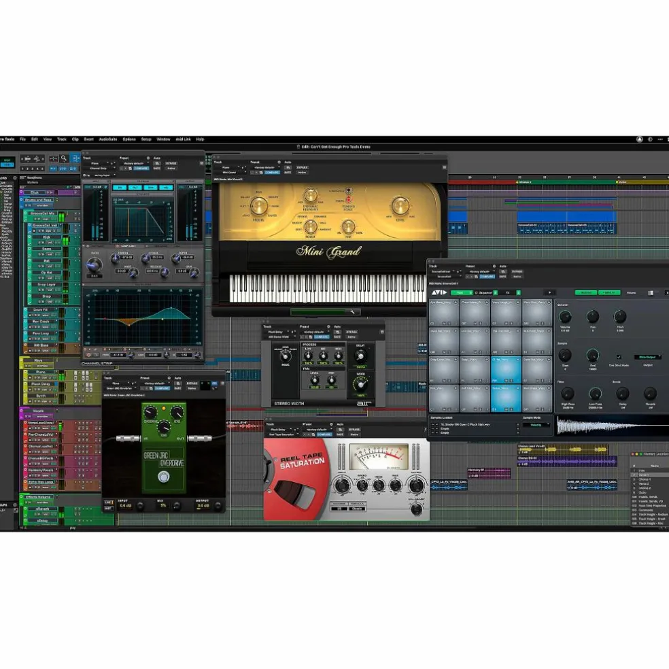This screenshot has width=669, height=669.
Task: Click the Stereo Width plugin Width knob
Action: tap(361, 384)
